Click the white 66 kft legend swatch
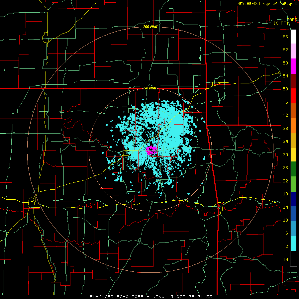The image size is (299, 299). (293, 37)
